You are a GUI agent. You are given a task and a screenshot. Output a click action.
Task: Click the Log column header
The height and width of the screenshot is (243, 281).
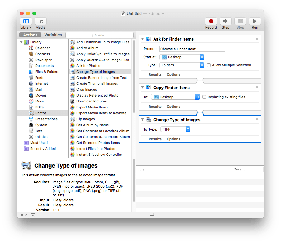(184, 169)
